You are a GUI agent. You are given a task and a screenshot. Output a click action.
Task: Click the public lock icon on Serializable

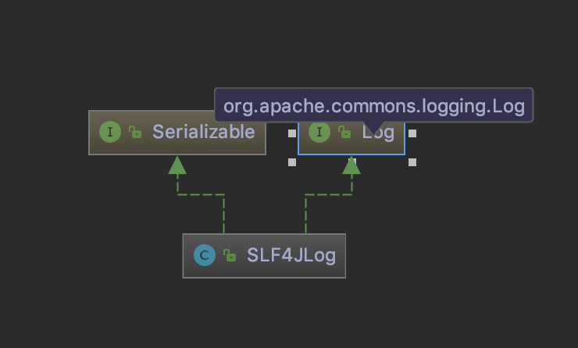point(135,132)
